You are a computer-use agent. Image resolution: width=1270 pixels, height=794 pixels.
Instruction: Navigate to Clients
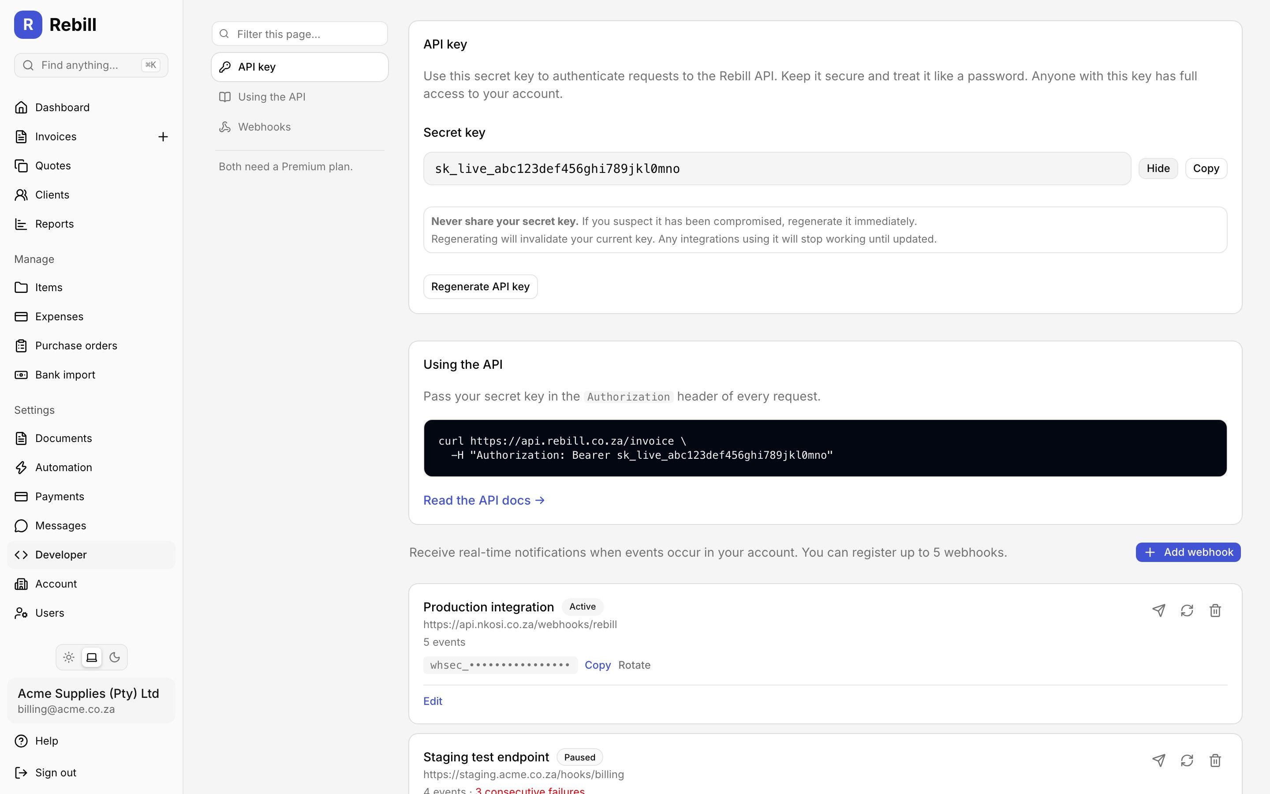click(91, 195)
